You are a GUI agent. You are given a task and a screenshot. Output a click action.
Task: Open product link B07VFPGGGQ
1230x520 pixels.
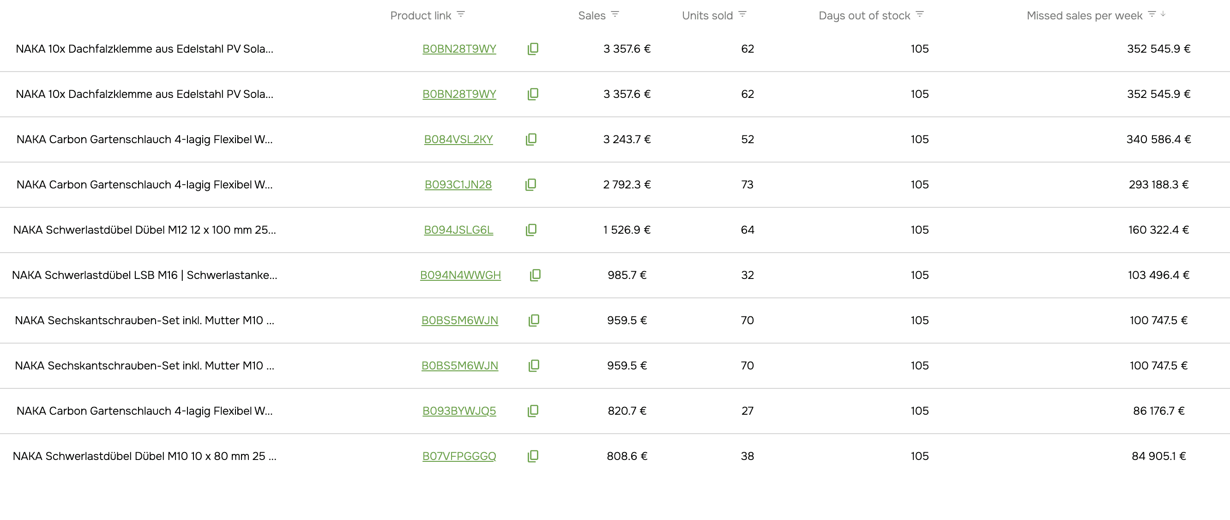pyautogui.click(x=459, y=456)
